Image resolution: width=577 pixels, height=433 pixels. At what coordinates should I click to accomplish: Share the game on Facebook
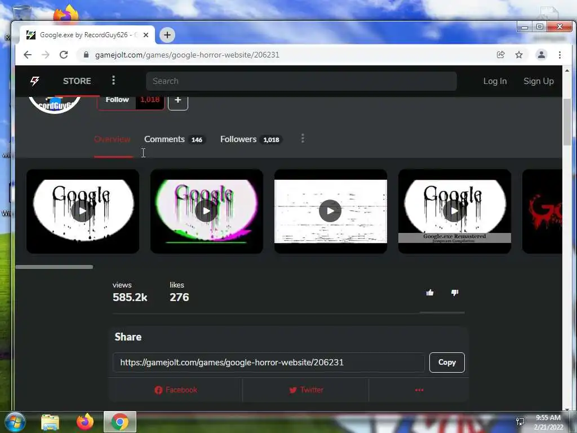[x=176, y=390]
